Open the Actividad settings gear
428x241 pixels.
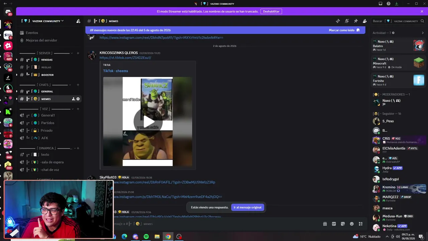[x=393, y=33]
